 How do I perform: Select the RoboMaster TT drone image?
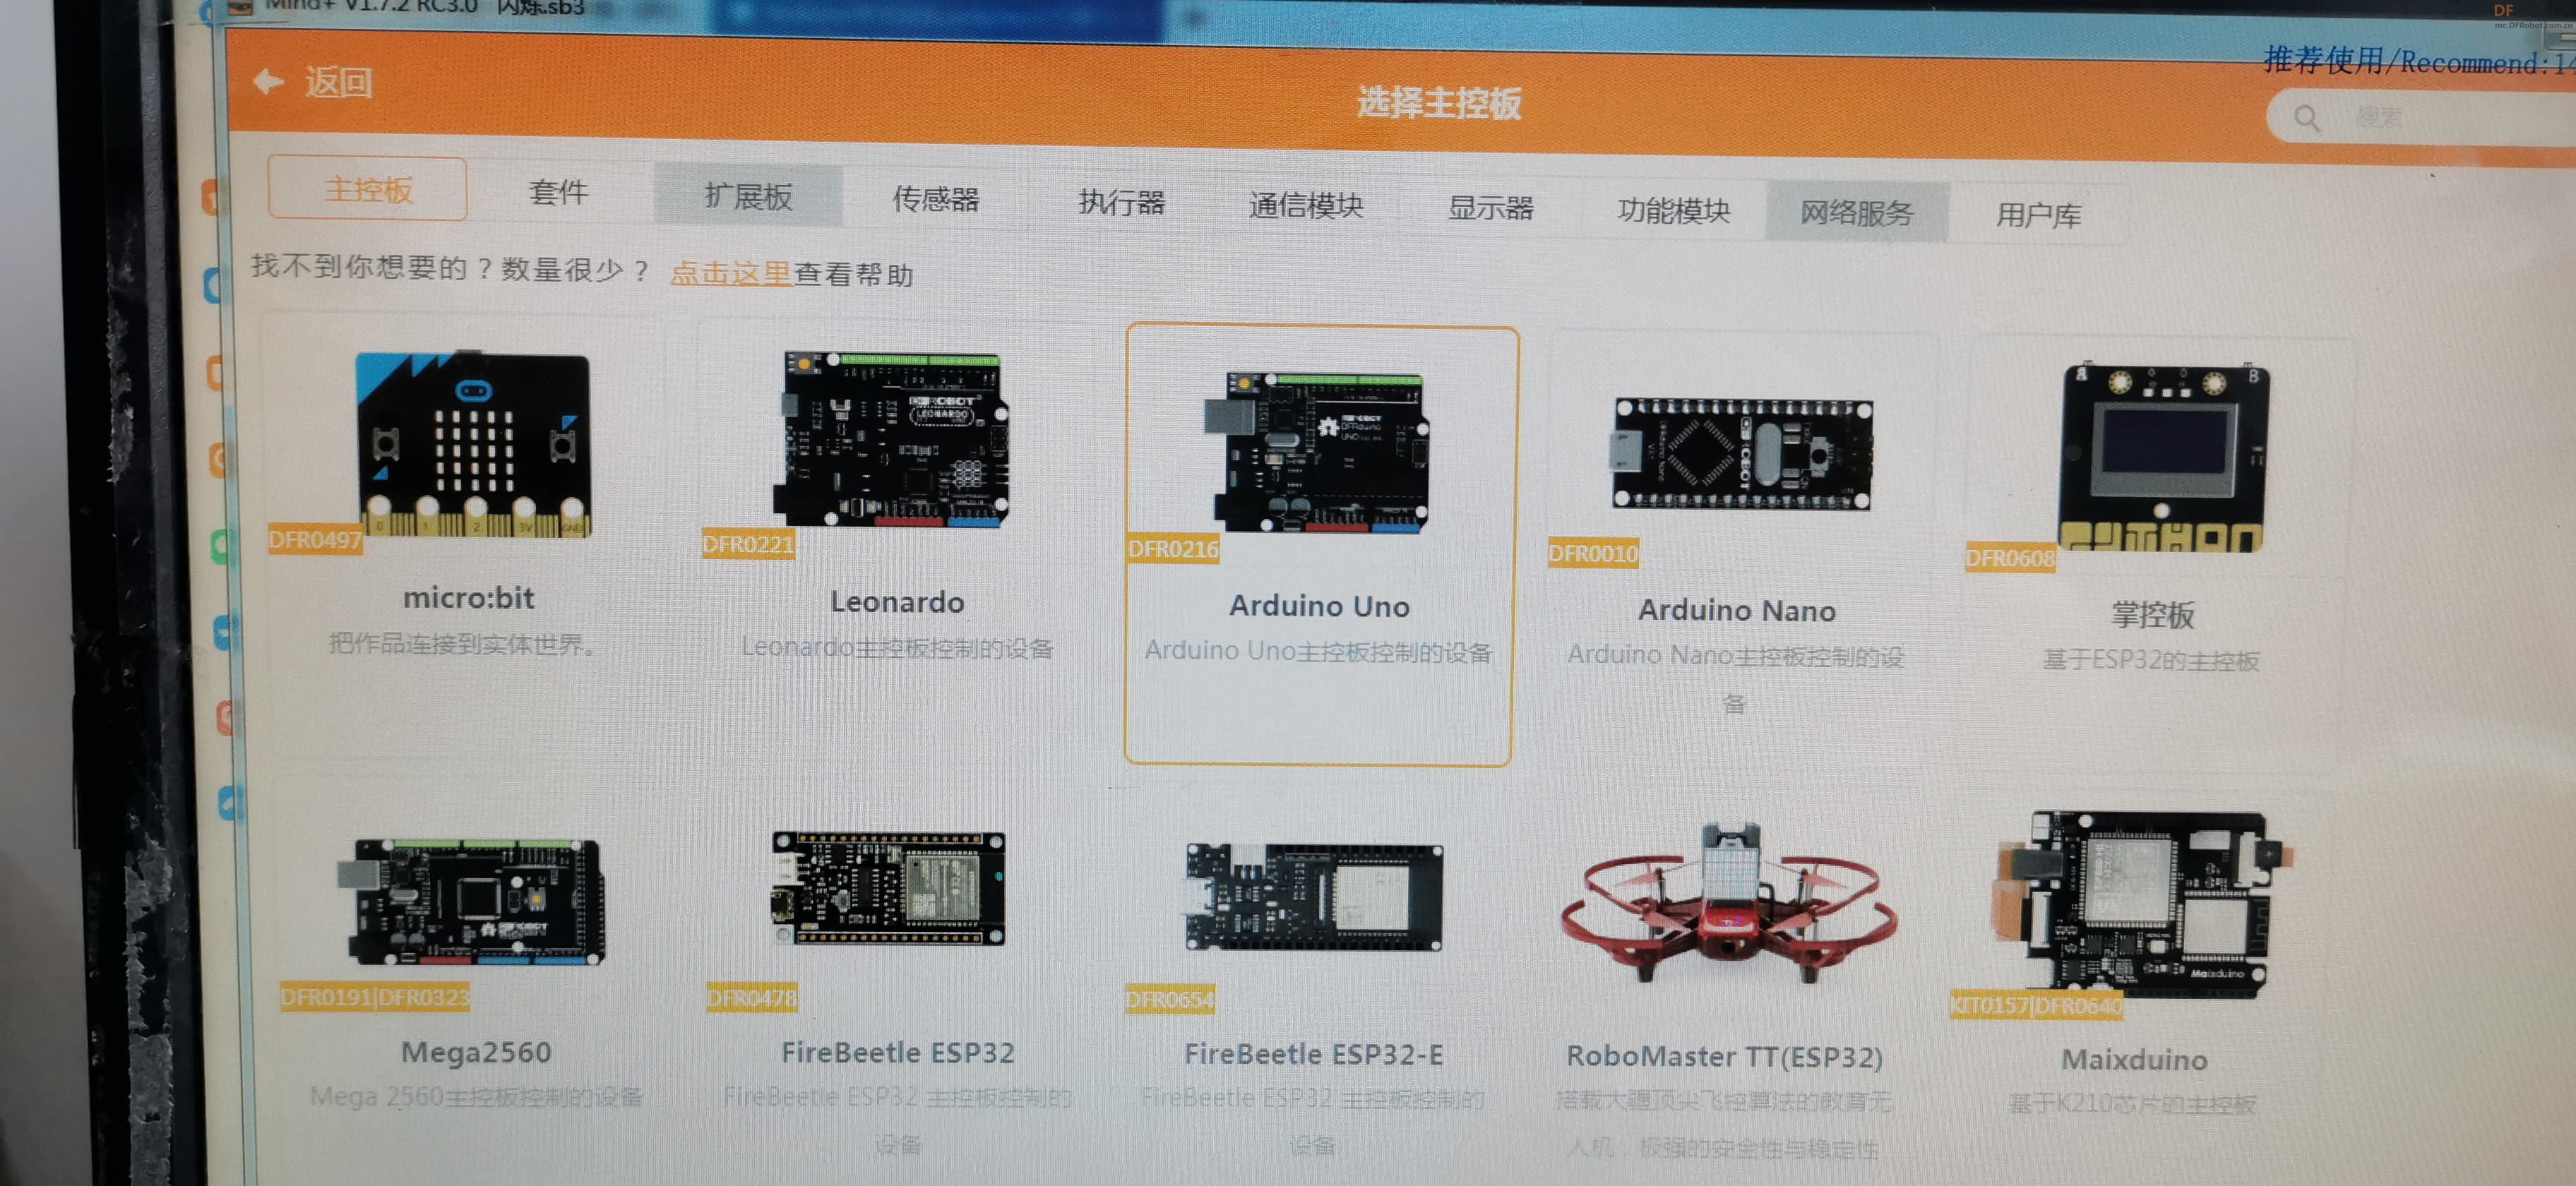coord(1731,903)
